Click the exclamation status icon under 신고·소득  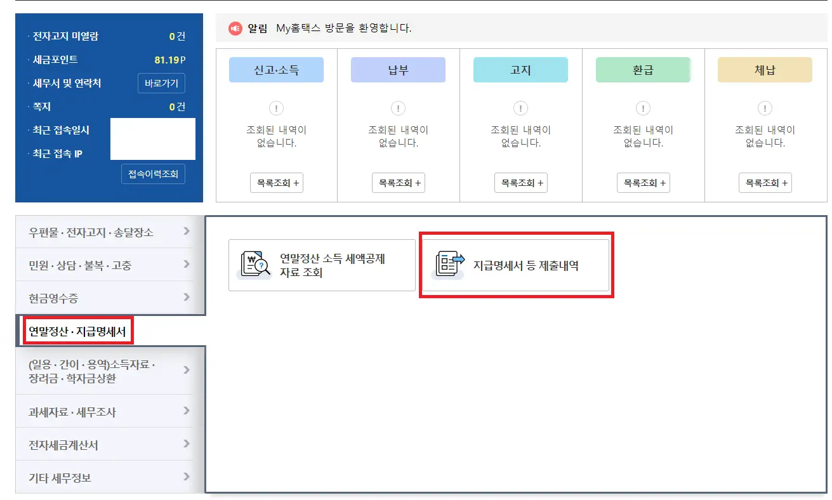(276, 108)
